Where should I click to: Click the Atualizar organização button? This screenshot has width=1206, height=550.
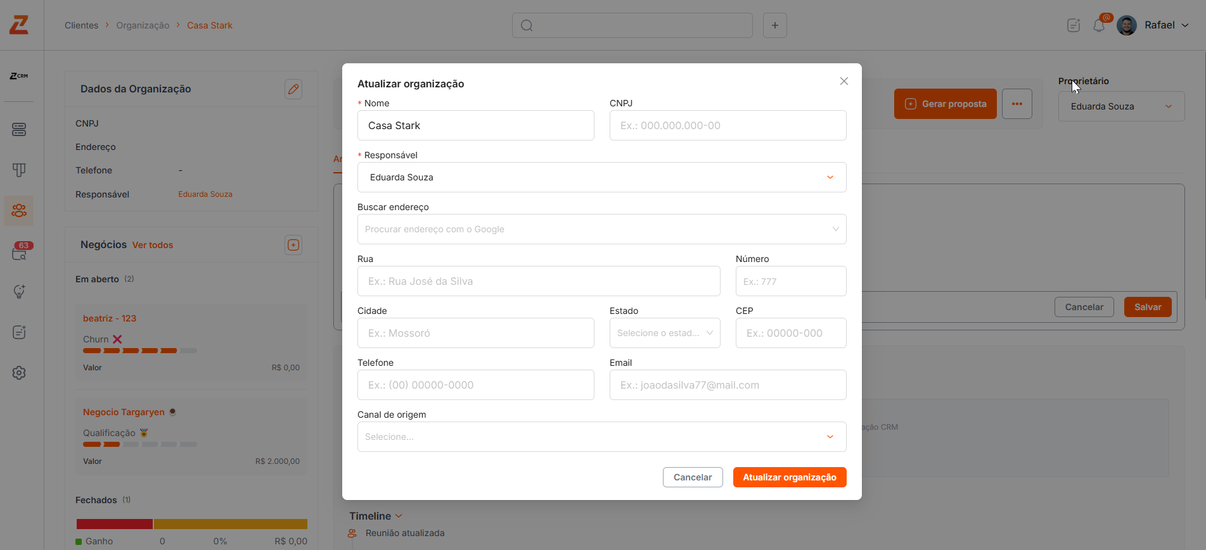coord(790,477)
